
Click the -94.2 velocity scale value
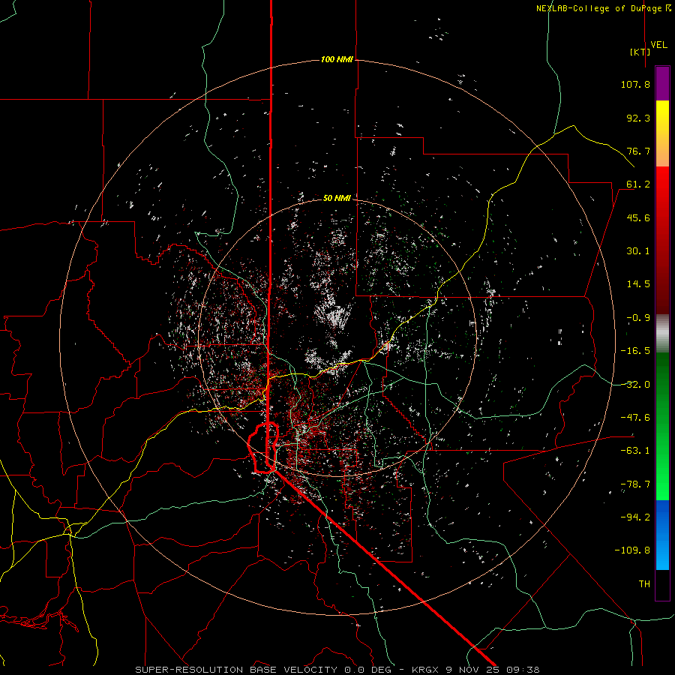point(635,517)
